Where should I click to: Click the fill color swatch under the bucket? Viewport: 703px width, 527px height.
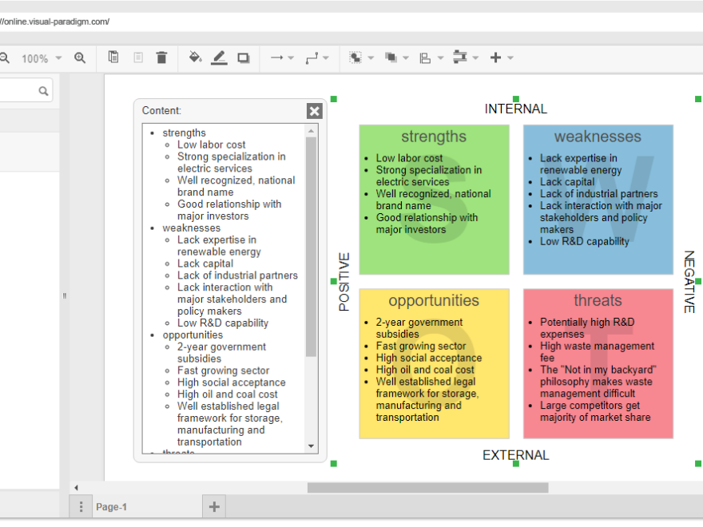click(x=194, y=62)
